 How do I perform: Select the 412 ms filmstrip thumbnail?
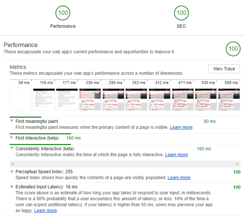pos(159,99)
